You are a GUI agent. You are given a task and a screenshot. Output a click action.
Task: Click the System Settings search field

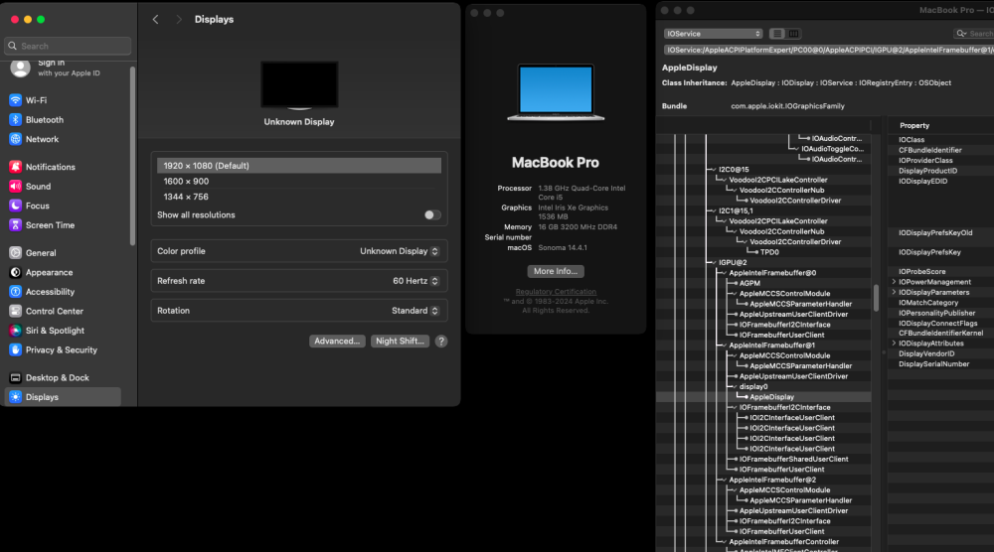click(68, 47)
